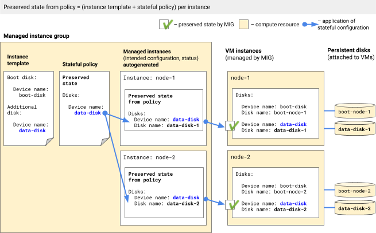376x233 pixels.
Task: Click the Stateful policy document shape
Action: pyautogui.click(x=84, y=106)
